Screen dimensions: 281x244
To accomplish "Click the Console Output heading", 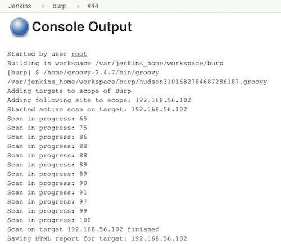I will 82,27.
